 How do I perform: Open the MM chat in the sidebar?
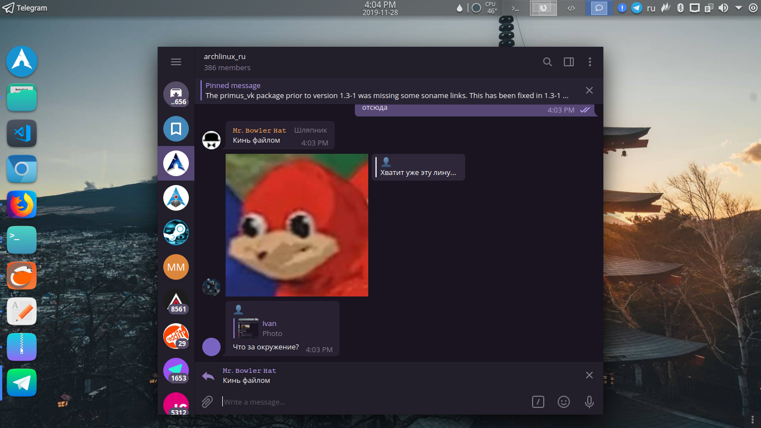click(176, 267)
